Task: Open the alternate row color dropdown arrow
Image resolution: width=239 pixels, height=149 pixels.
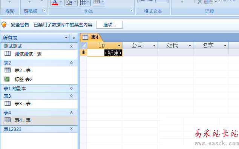Action: coord(103,2)
